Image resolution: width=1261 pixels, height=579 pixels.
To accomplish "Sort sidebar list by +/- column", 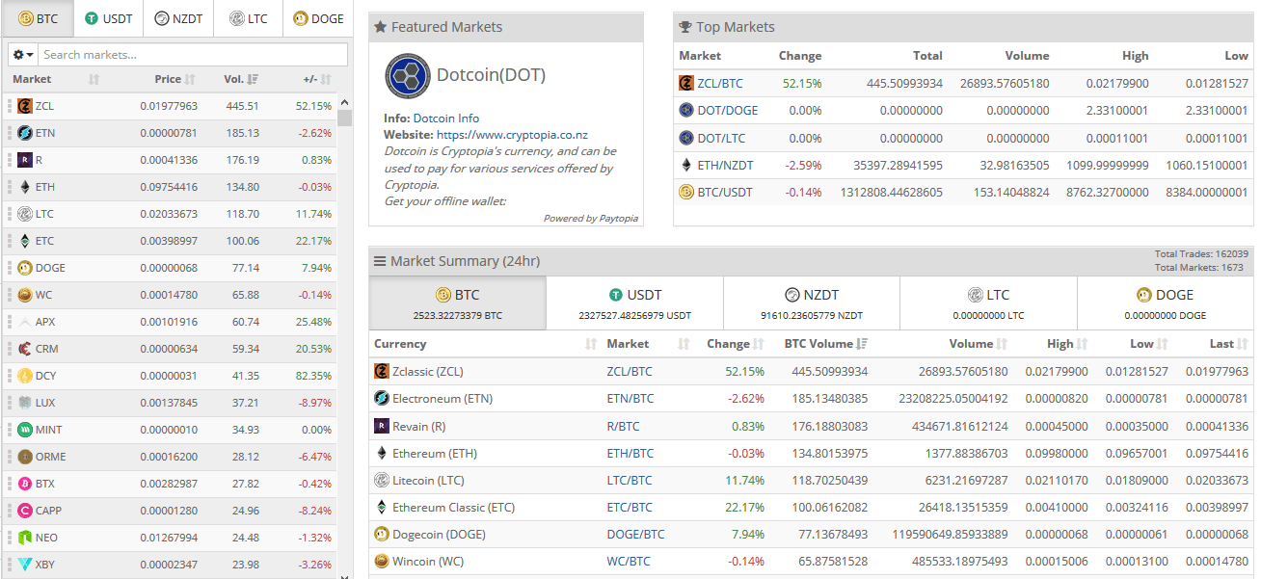I will click(316, 79).
